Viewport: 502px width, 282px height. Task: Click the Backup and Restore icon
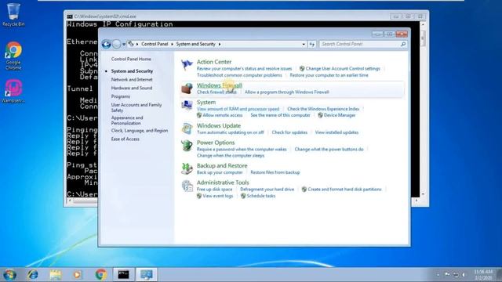[187, 168]
